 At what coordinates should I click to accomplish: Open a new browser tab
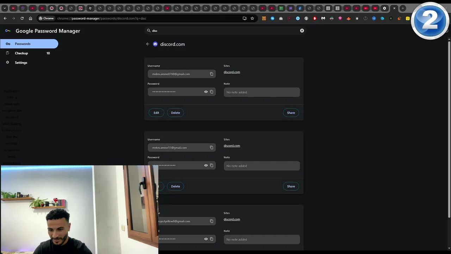(403, 8)
